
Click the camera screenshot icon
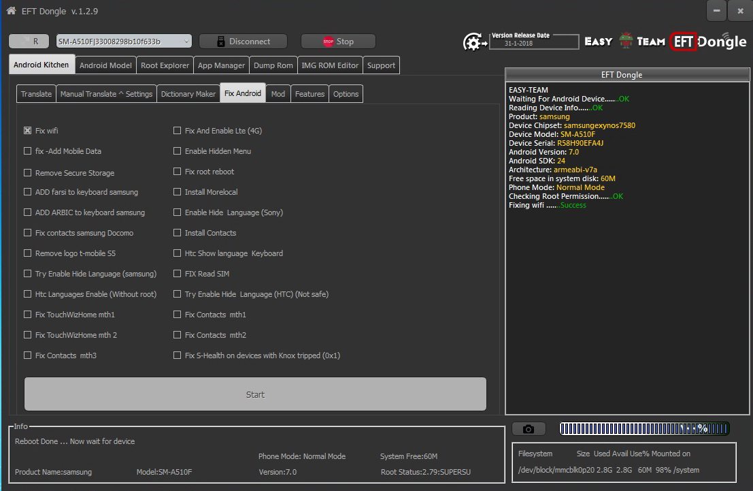(529, 428)
